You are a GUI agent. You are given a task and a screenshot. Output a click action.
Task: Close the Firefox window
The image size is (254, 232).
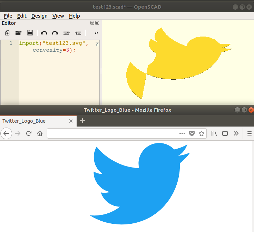click(251, 110)
